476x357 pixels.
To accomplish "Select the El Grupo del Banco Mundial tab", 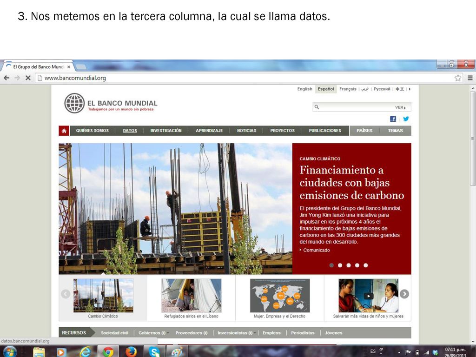I will [38, 67].
